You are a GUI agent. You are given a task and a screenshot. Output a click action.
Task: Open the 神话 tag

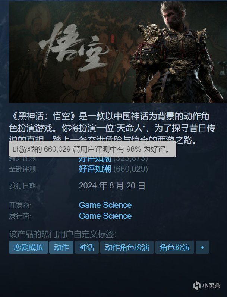(87, 247)
